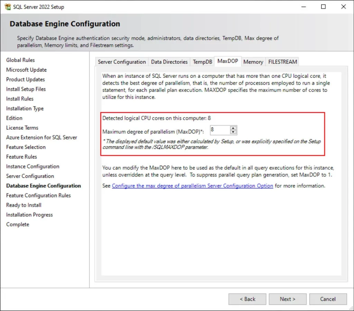Image resolution: width=354 pixels, height=311 pixels.
Task: Select Feature Selection in the sidebar
Action: [x=26, y=147]
